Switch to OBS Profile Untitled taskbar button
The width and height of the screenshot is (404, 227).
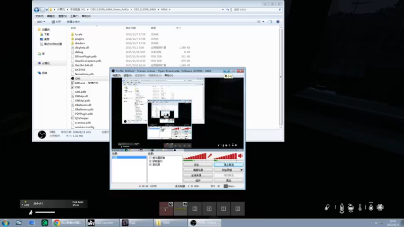pos(205,223)
